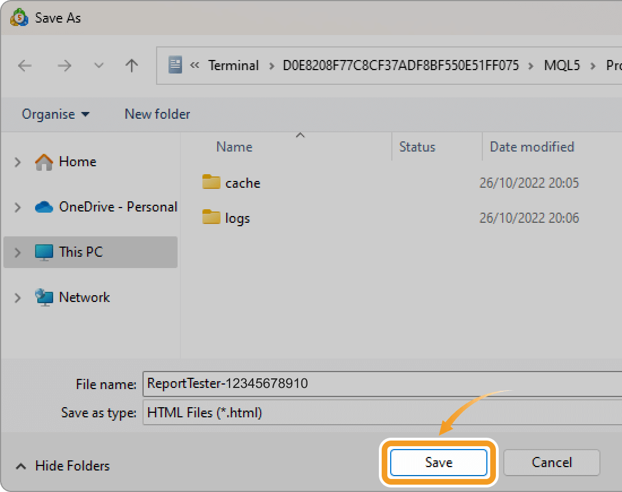Open OneDrive - Personal in the sidebar
The width and height of the screenshot is (622, 492).
click(118, 207)
